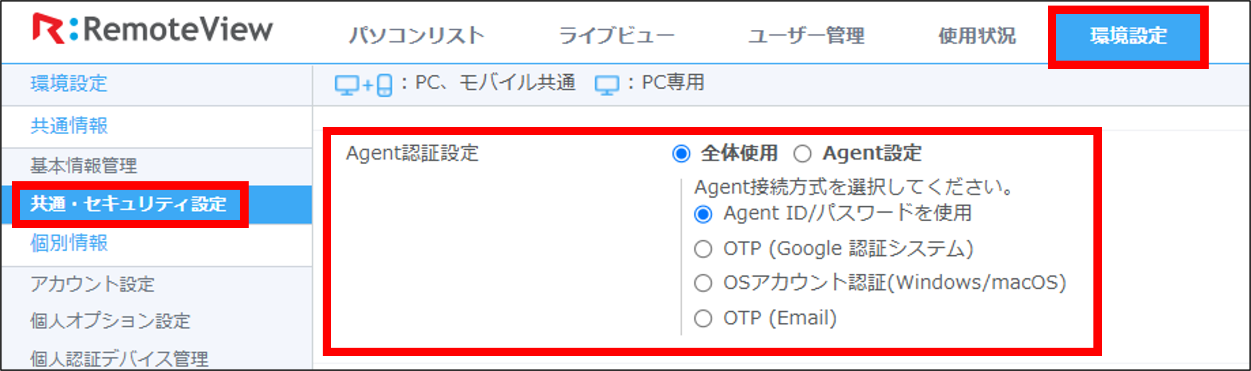Open the ユーザー管理 tab
This screenshot has height=371, width=1251.
(806, 36)
